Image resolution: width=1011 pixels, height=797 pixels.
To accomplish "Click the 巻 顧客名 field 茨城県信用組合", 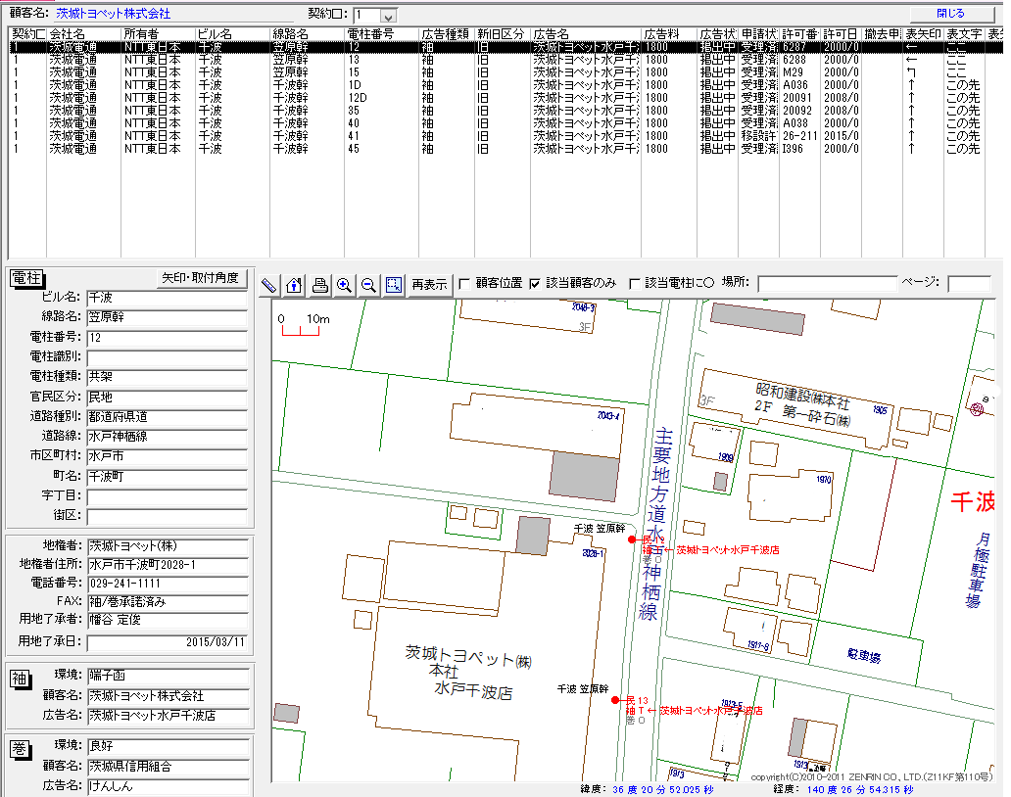I will [x=168, y=767].
